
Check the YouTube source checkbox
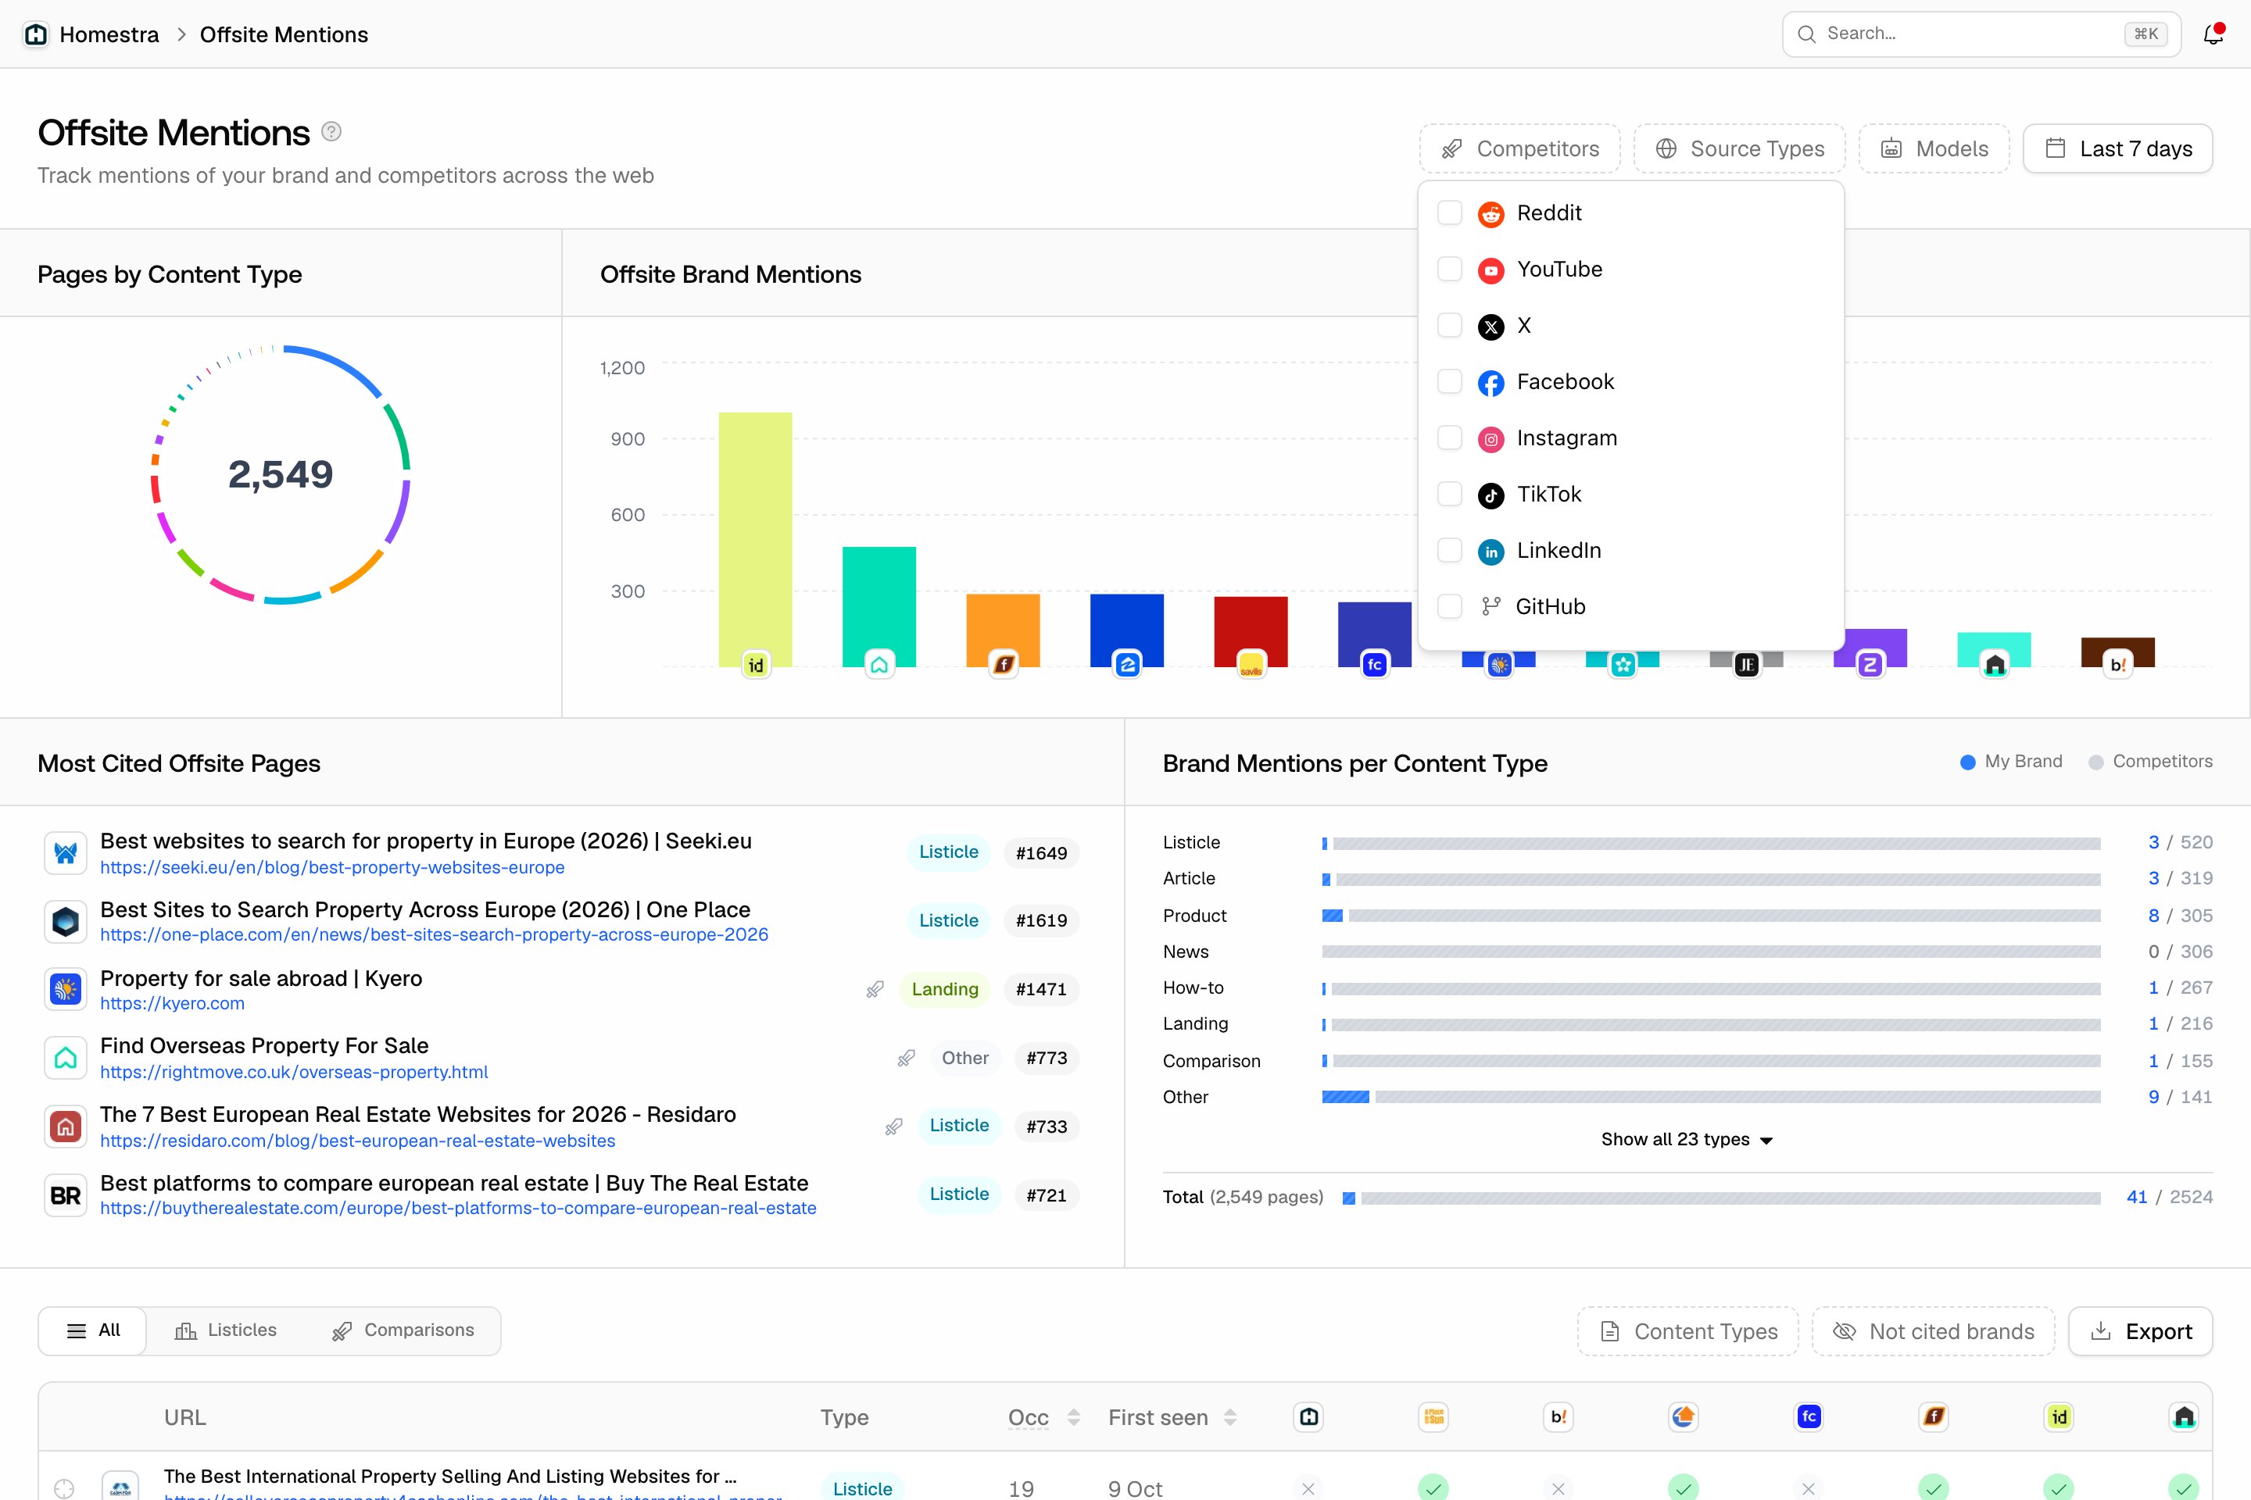[1450, 269]
